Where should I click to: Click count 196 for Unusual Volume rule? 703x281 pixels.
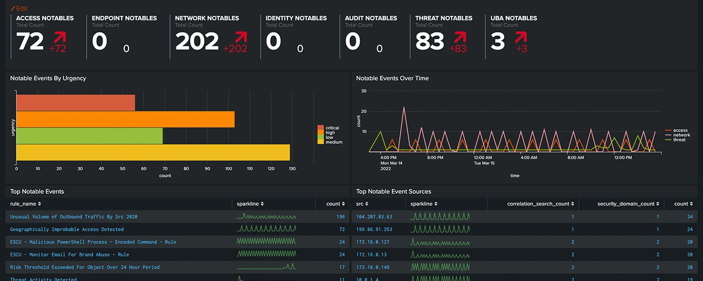pos(340,217)
